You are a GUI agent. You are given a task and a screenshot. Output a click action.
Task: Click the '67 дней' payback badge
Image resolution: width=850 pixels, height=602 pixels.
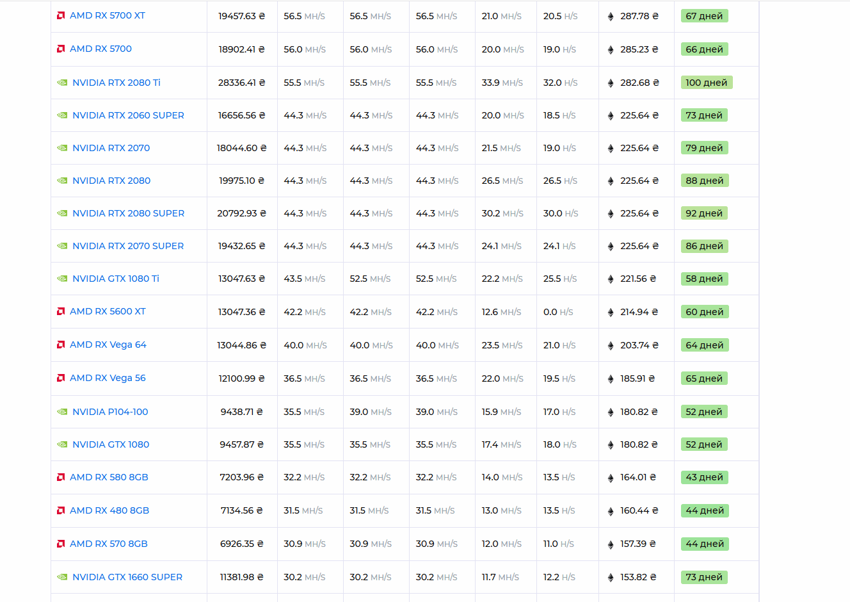coord(704,16)
